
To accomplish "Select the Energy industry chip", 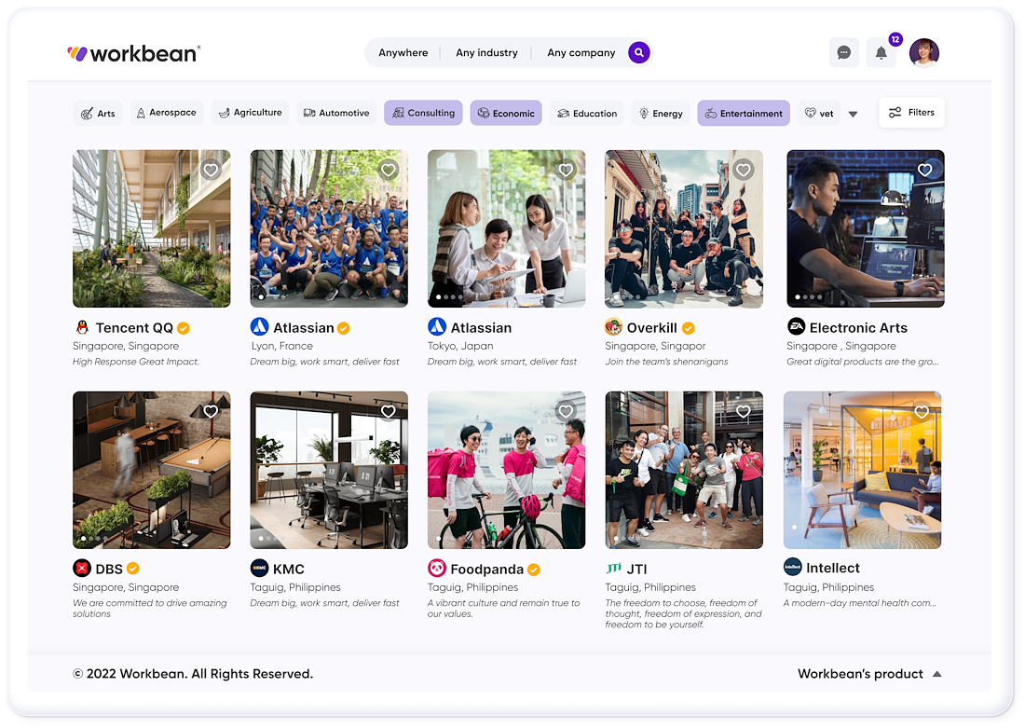I will pos(661,113).
